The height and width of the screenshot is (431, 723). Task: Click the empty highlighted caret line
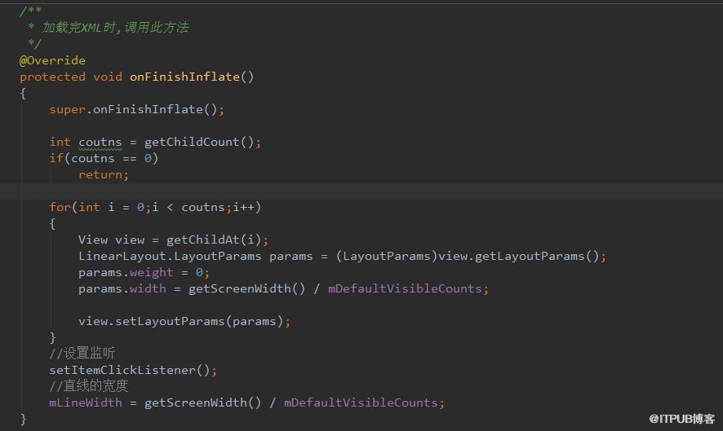click(361, 191)
